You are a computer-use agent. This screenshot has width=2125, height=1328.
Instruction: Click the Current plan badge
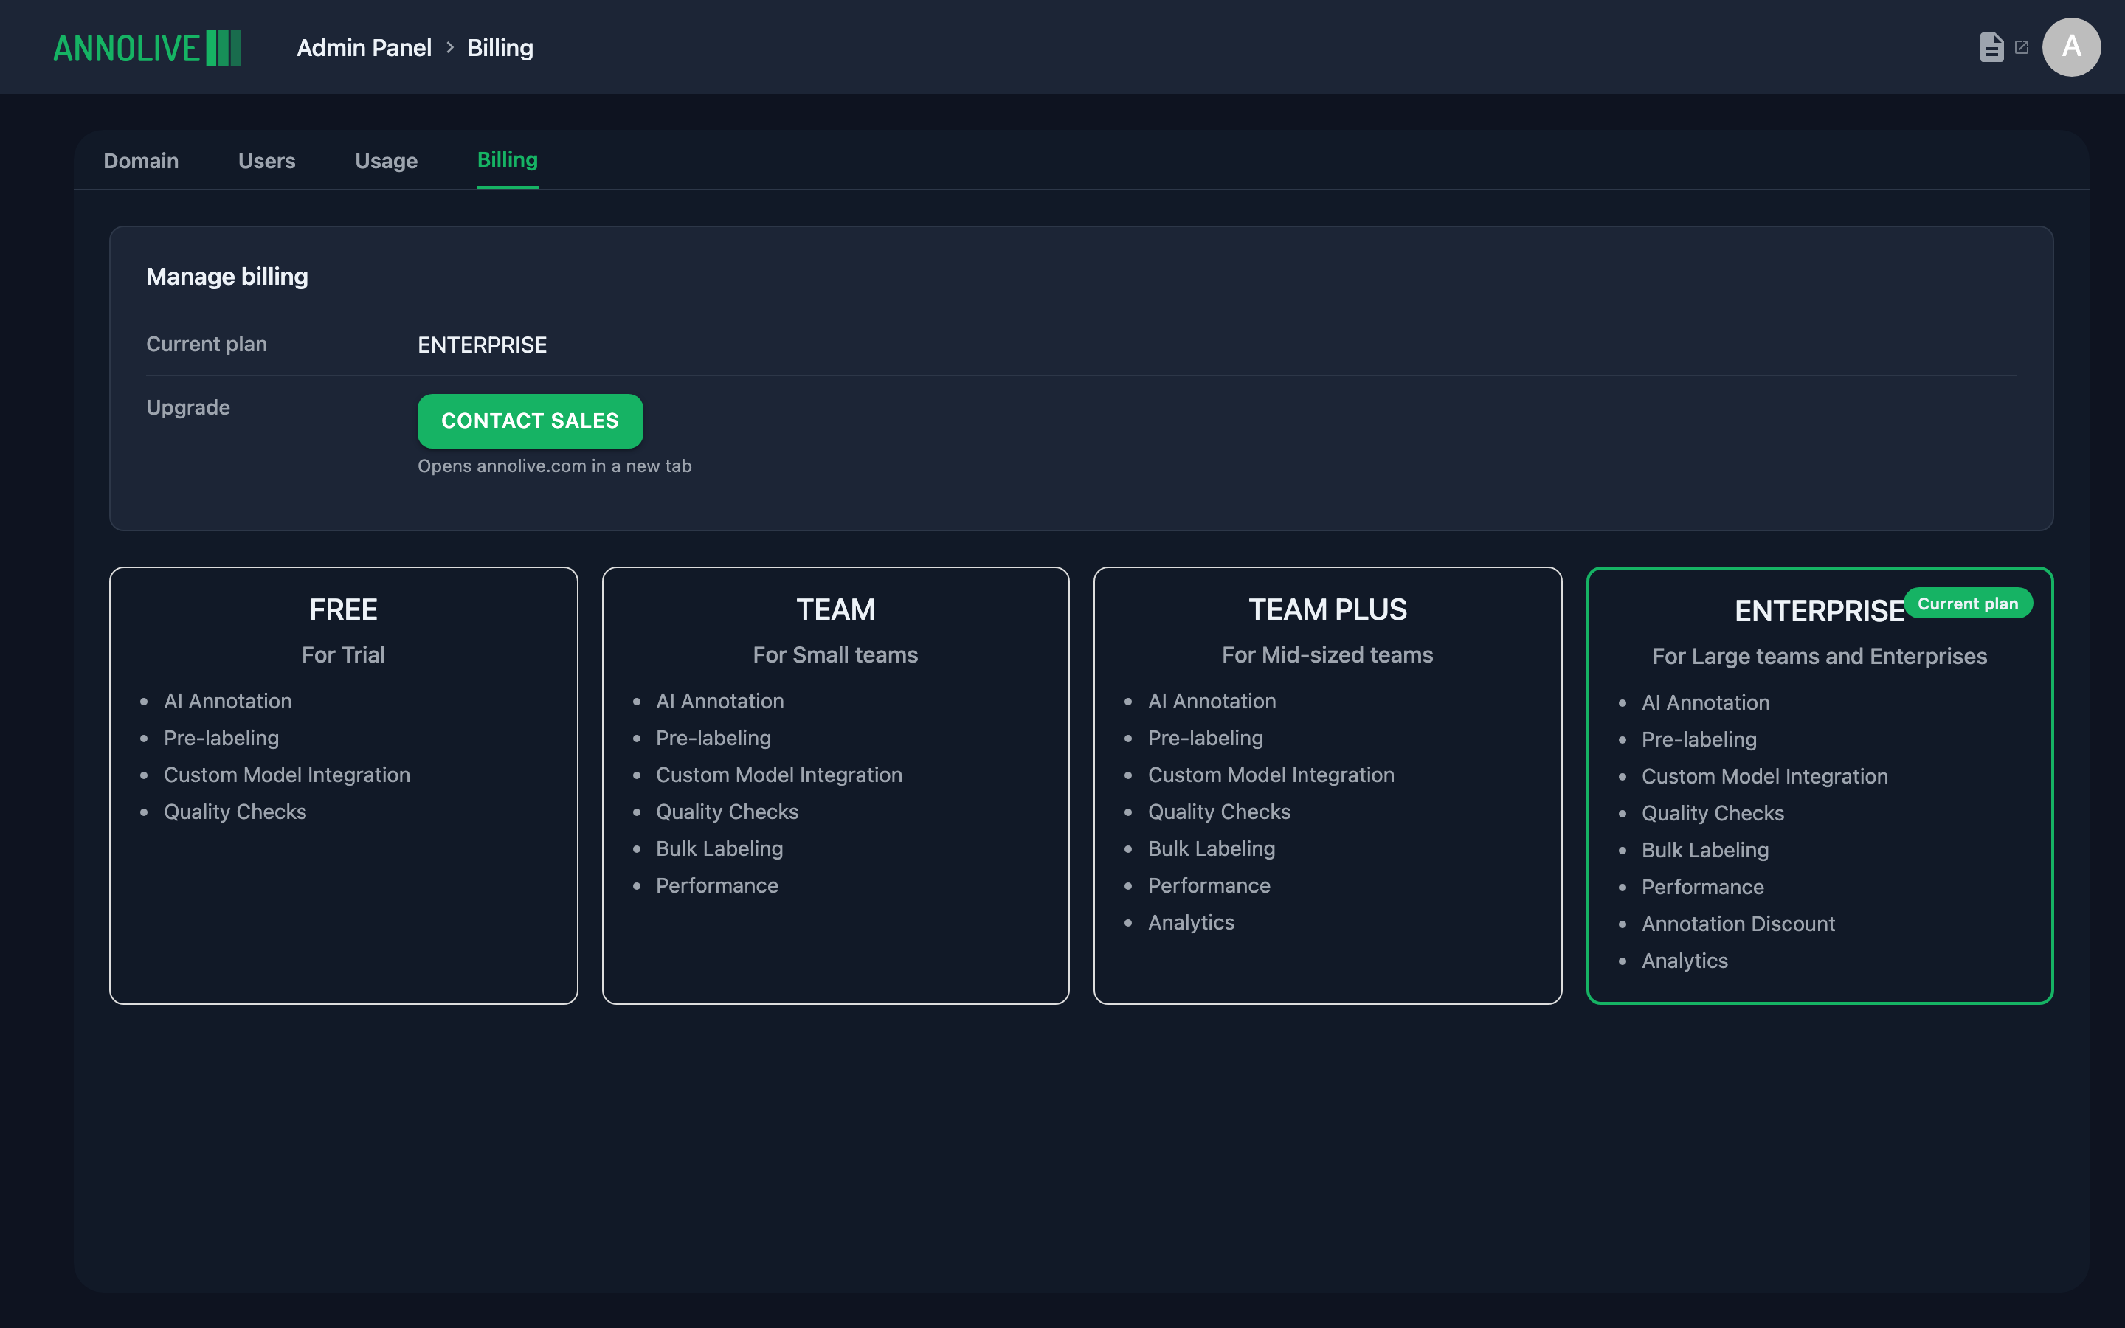pyautogui.click(x=1968, y=604)
